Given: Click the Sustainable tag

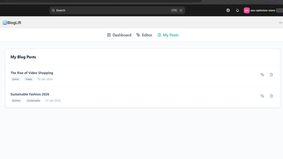Looking at the screenshot, I should point(34,101).
